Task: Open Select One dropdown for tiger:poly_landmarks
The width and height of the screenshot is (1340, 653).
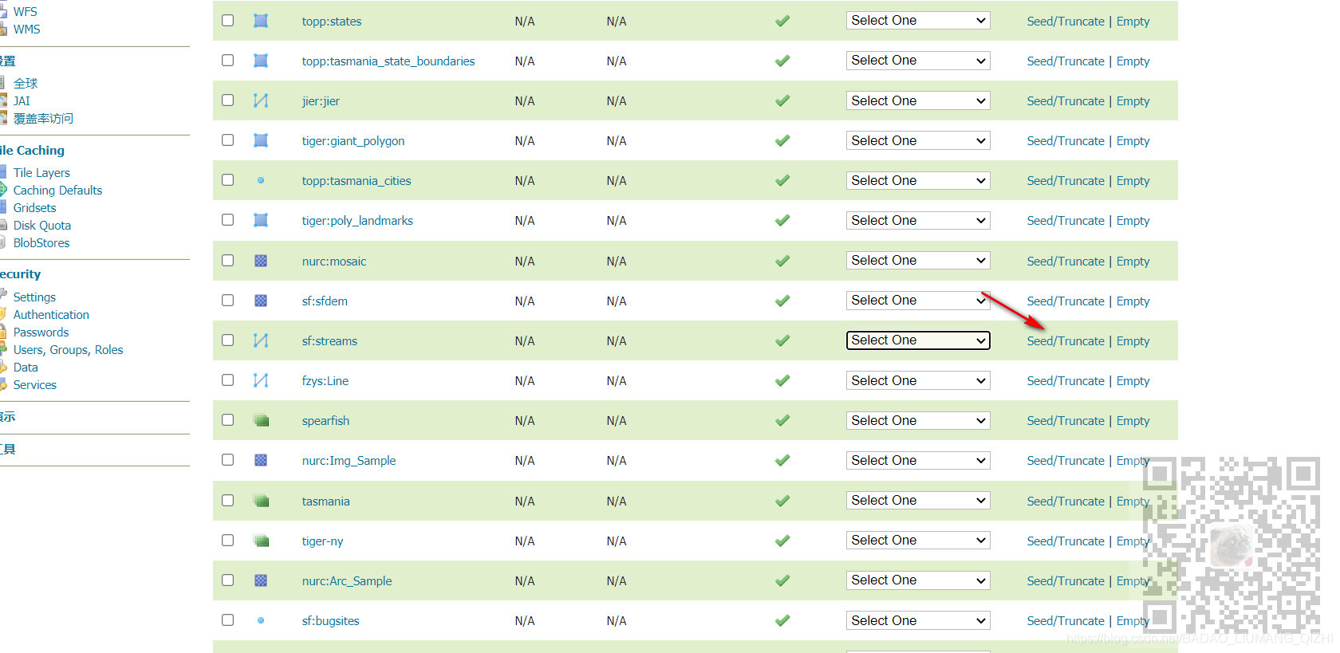Action: [918, 220]
